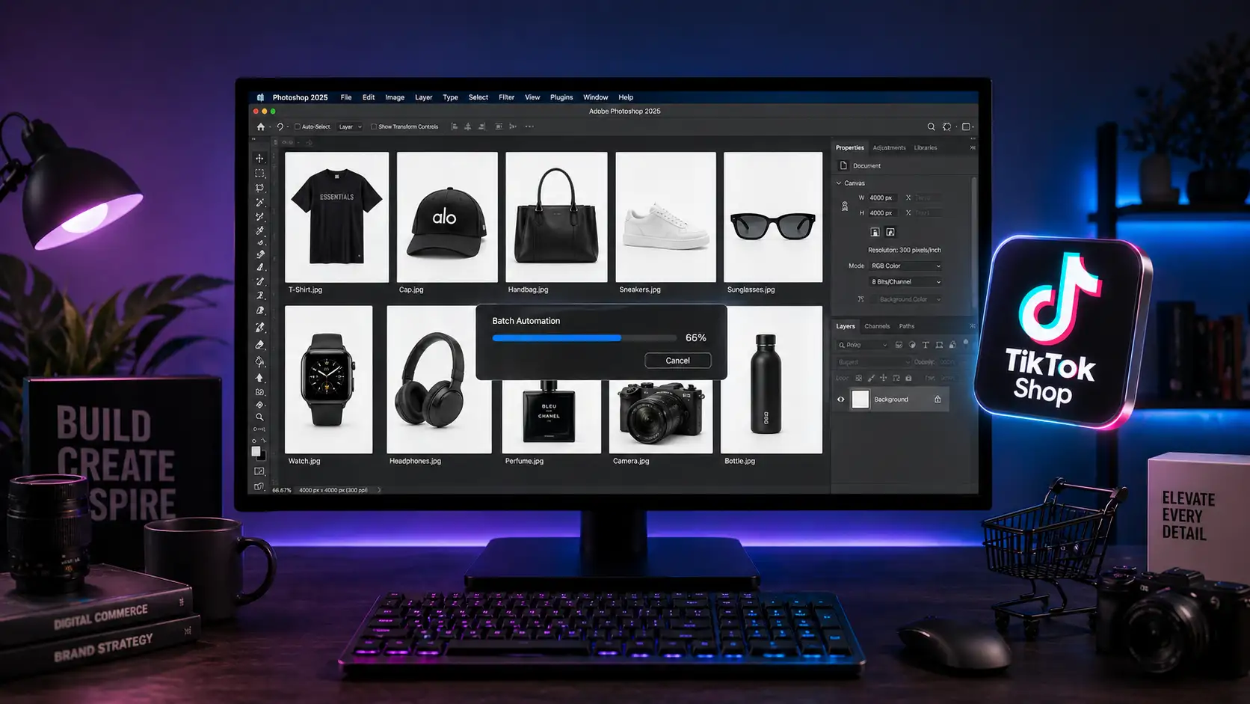Click the curved-arrow icon next to Home
The width and height of the screenshot is (1250, 704).
click(x=280, y=126)
